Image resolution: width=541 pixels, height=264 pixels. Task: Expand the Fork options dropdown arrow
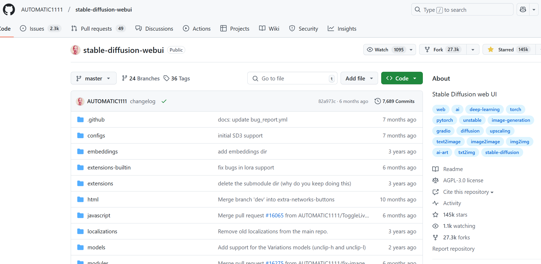click(473, 49)
